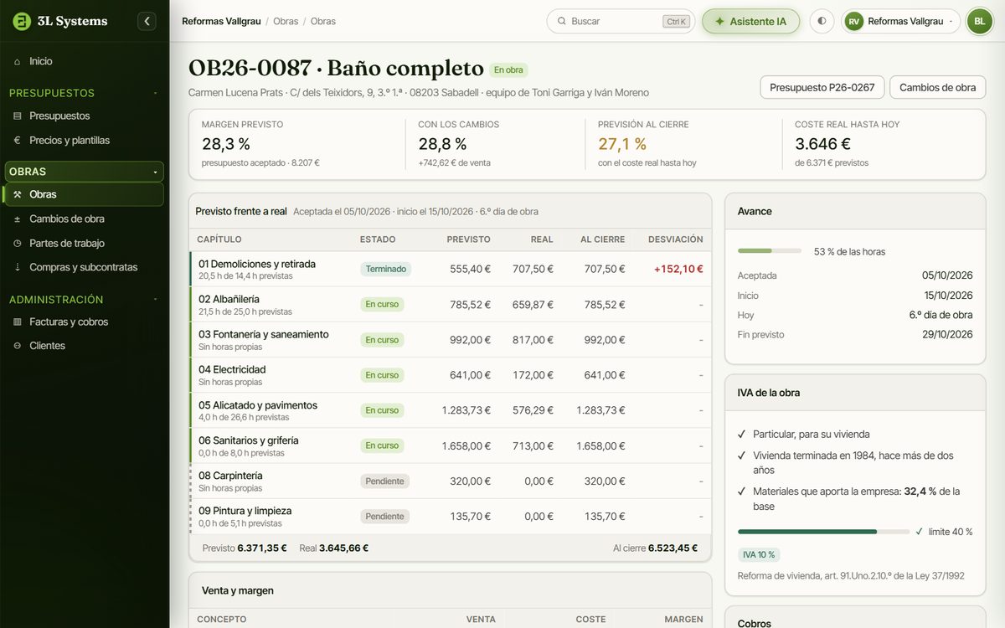Click the clock icon for Partes de trabajo
The width and height of the screenshot is (1005, 628).
coord(17,243)
